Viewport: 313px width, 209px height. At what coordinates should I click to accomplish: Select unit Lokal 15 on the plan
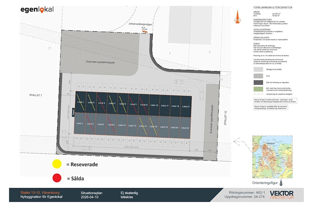click(x=154, y=105)
